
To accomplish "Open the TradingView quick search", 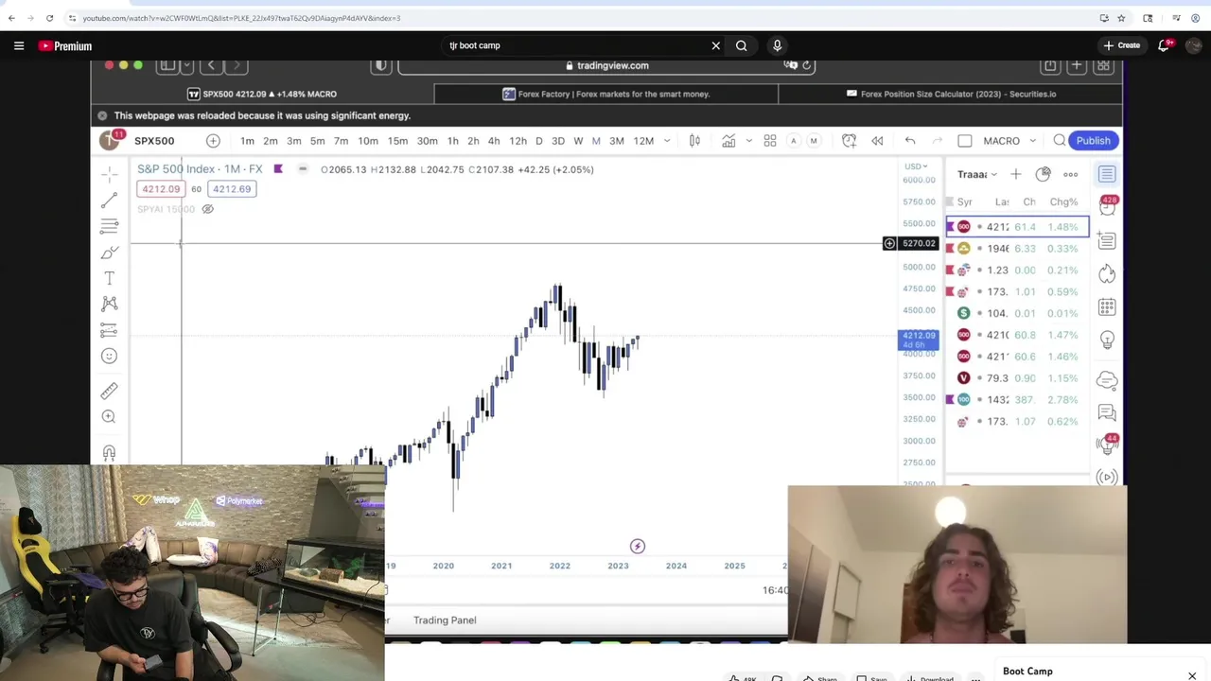I will (1060, 141).
